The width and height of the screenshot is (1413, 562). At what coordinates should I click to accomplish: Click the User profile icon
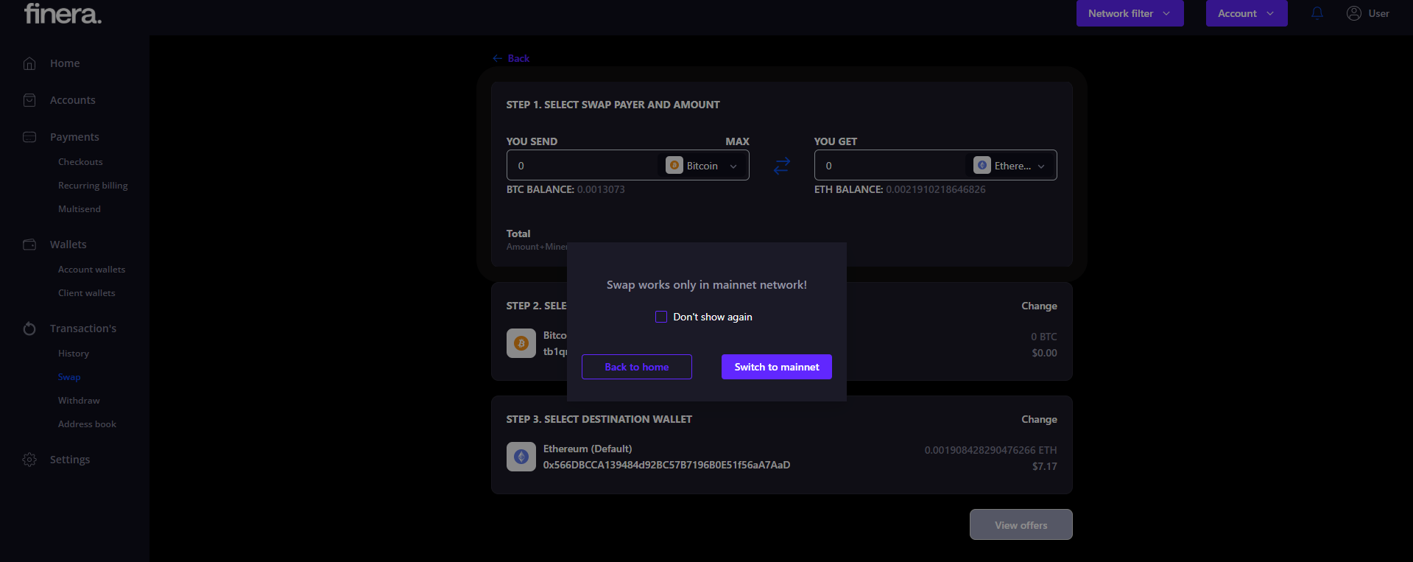tap(1353, 13)
